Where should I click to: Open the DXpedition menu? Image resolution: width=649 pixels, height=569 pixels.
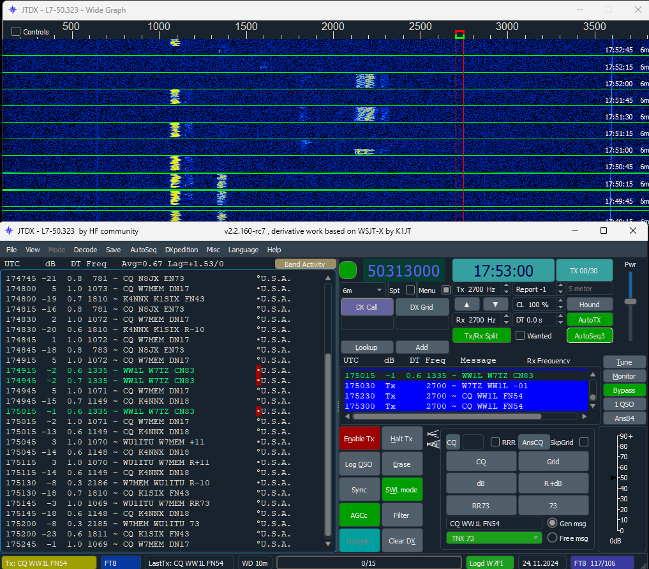[181, 250]
